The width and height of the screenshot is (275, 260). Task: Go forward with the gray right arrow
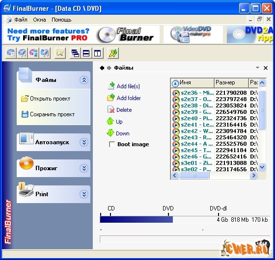(109, 68)
